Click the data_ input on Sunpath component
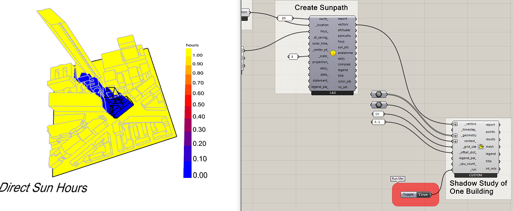Screen dimensions: 513x211 tap(325, 74)
